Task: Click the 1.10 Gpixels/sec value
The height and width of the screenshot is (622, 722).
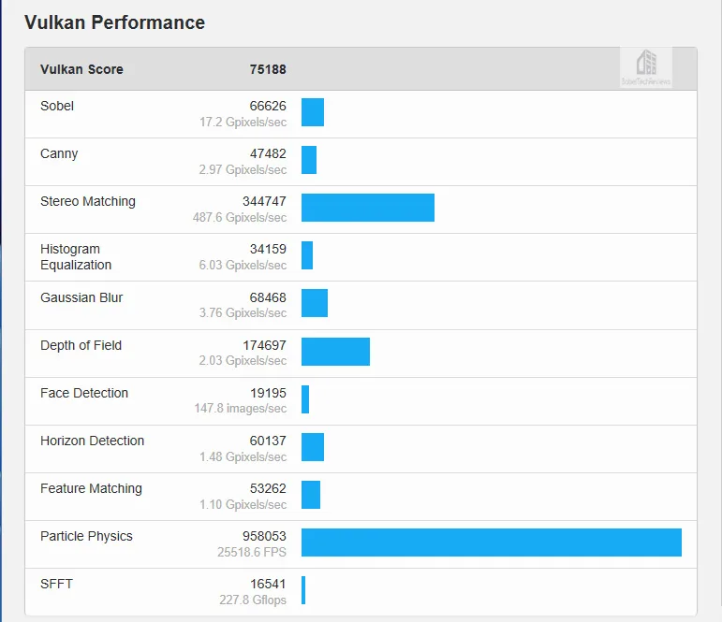Action: (243, 505)
